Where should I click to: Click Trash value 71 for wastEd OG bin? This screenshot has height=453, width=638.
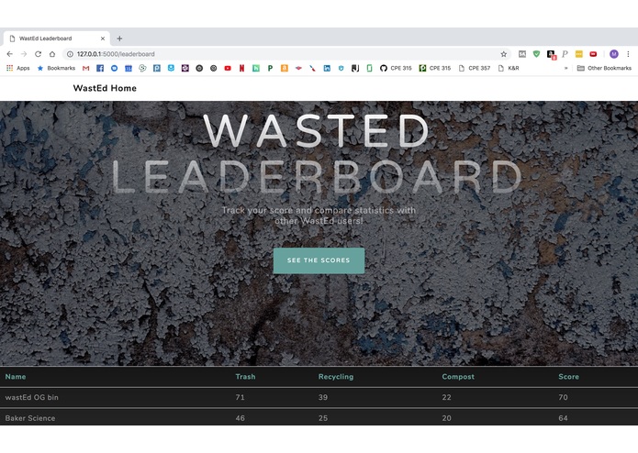point(241,397)
